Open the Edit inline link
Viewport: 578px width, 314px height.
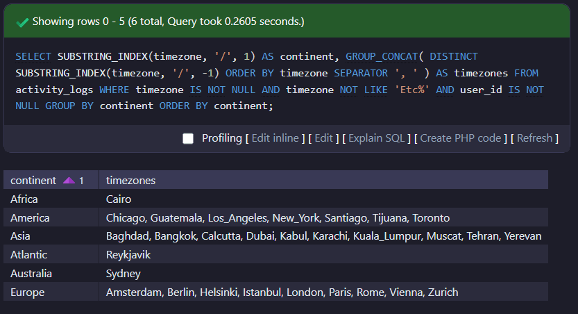tap(275, 138)
